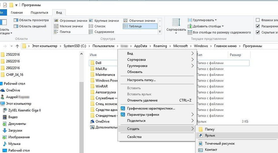Toggle Флажки элементов checkbox
The width and height of the screenshot is (278, 153).
point(258,20)
